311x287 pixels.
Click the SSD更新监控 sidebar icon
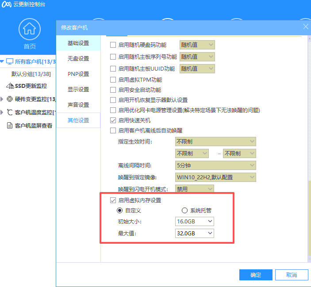click(10, 86)
